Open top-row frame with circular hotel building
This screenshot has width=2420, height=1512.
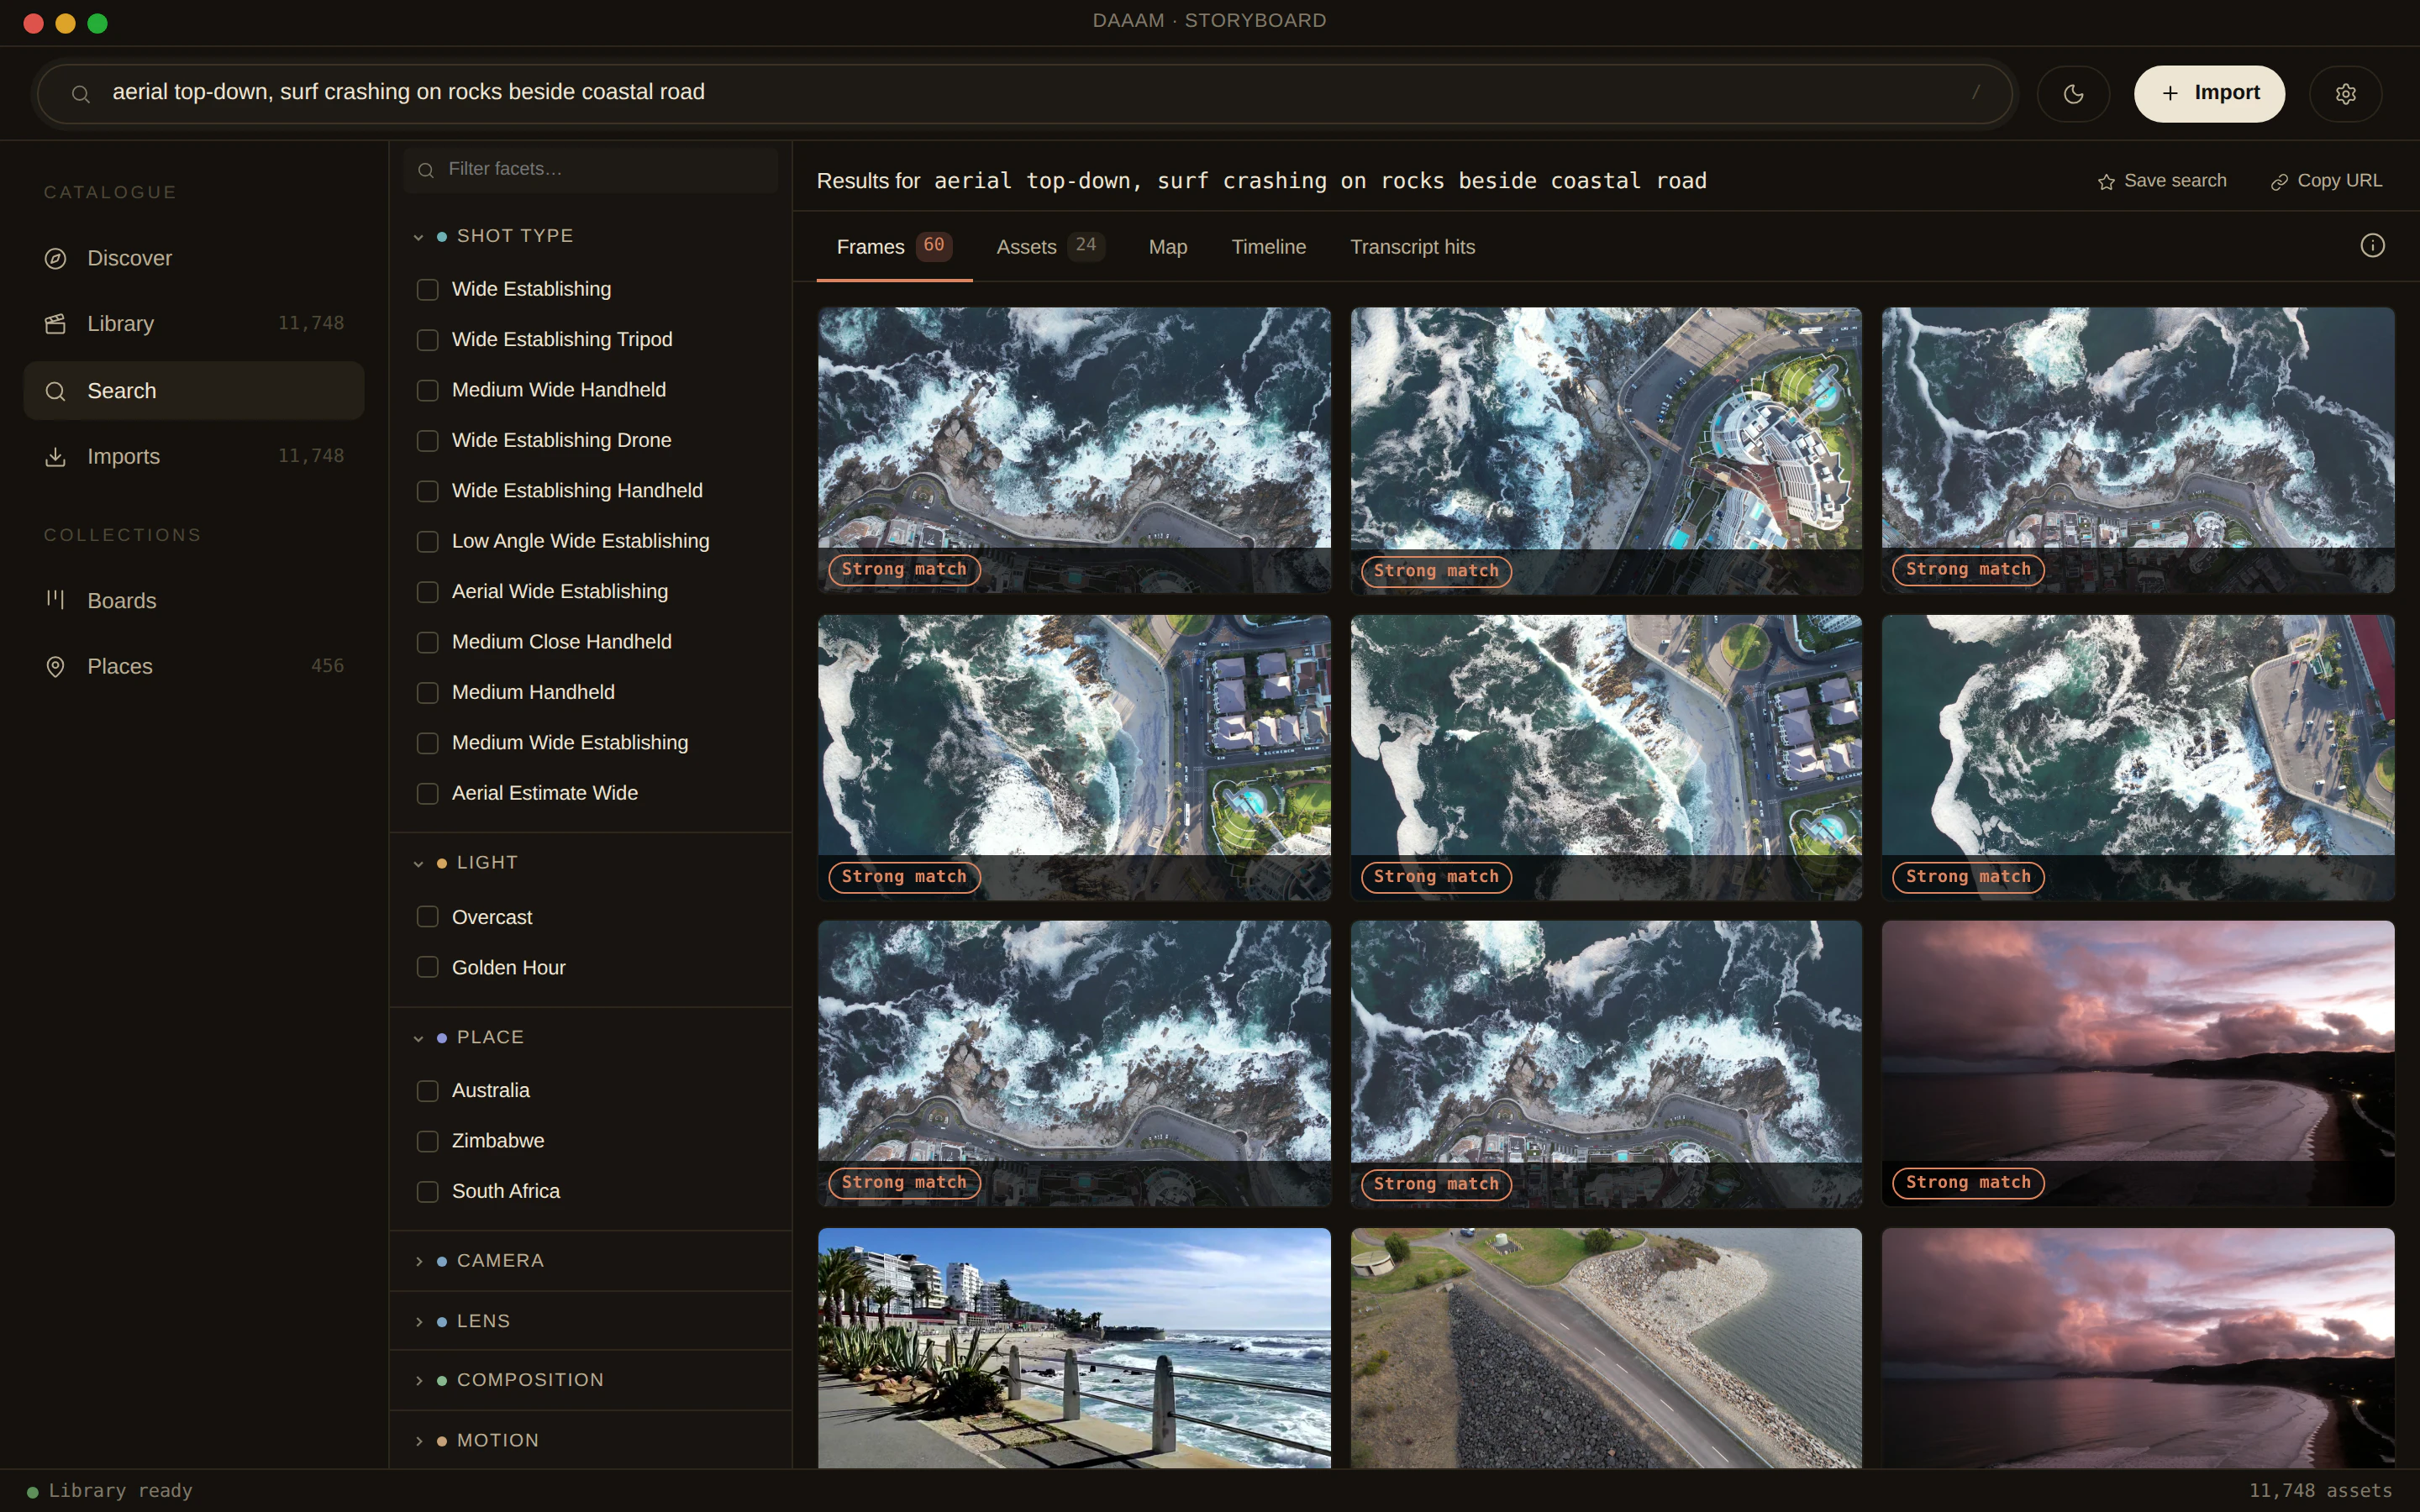click(x=1606, y=450)
